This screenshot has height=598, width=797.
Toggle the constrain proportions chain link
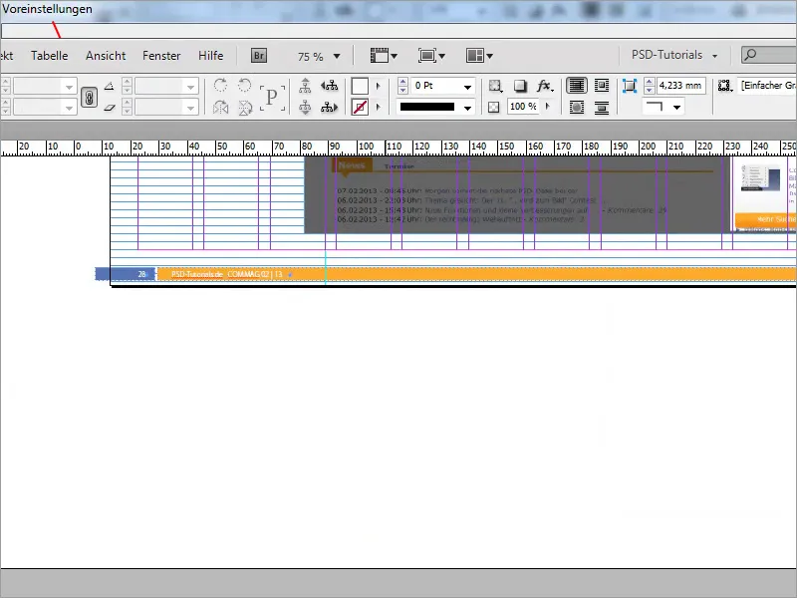click(90, 97)
